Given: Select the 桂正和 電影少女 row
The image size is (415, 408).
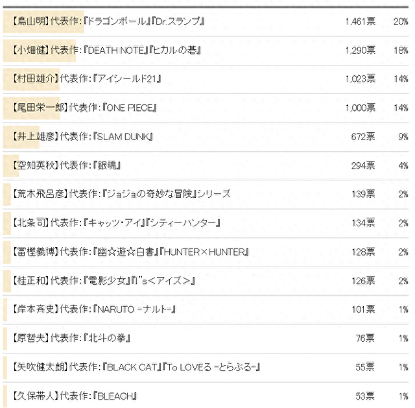Looking at the screenshot, I should pyautogui.click(x=104, y=280).
